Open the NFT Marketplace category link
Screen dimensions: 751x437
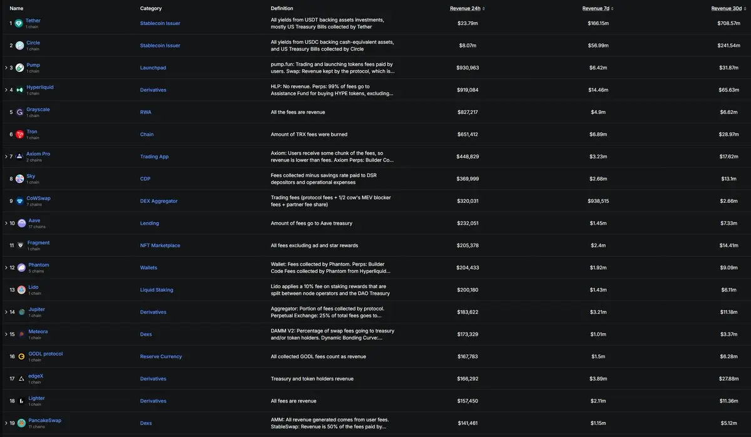[x=160, y=245]
